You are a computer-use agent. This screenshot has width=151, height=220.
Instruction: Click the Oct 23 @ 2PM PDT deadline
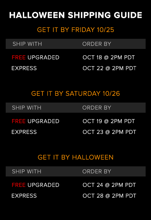point(109,132)
